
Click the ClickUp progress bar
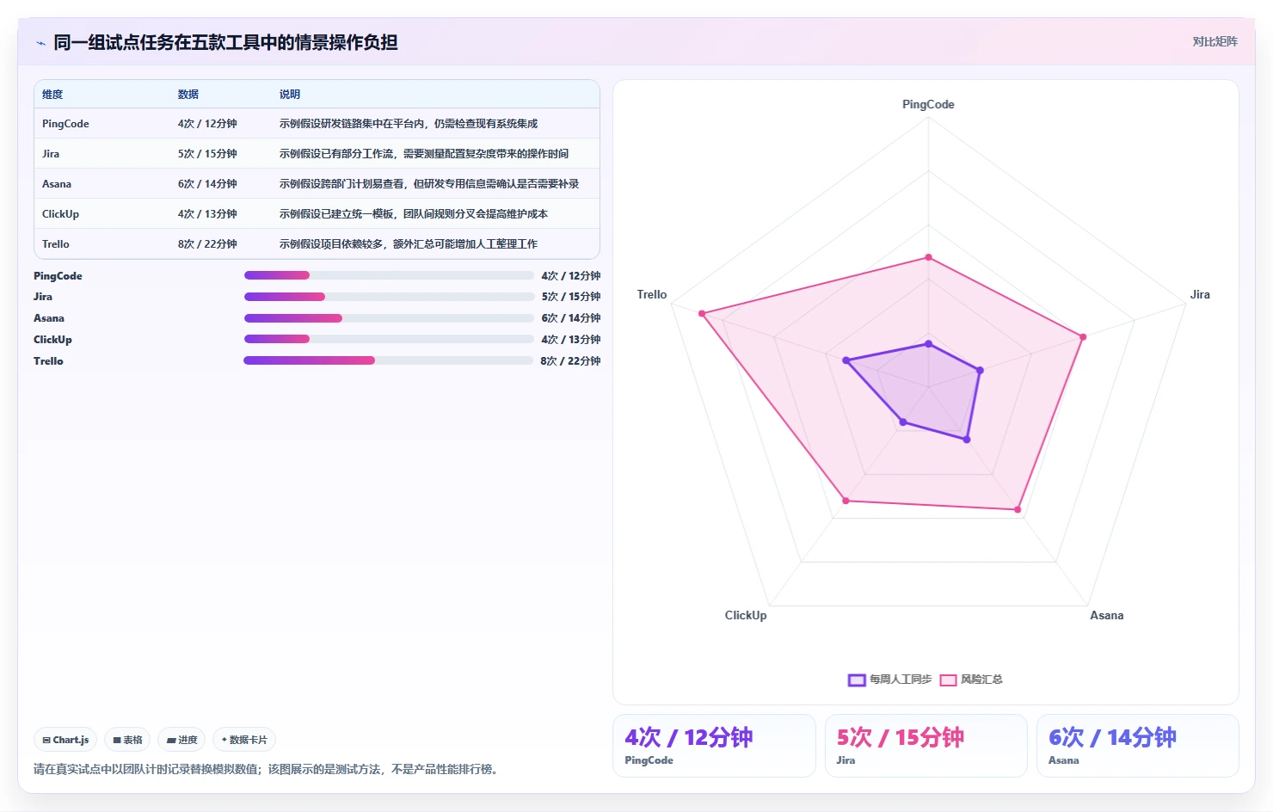[389, 339]
